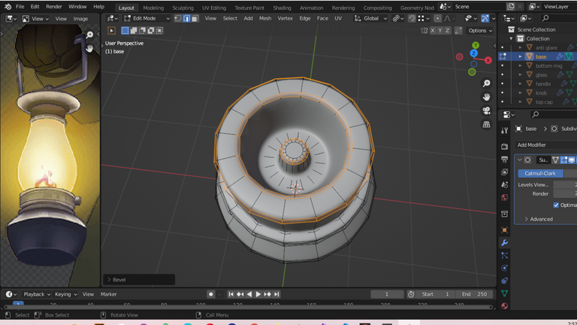Open the Render properties tab icon

pos(505,146)
